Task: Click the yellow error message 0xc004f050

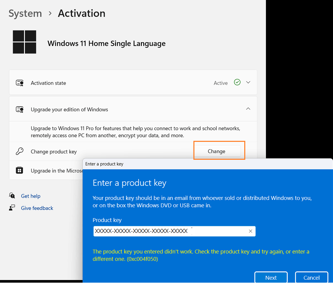Action: (x=201, y=255)
